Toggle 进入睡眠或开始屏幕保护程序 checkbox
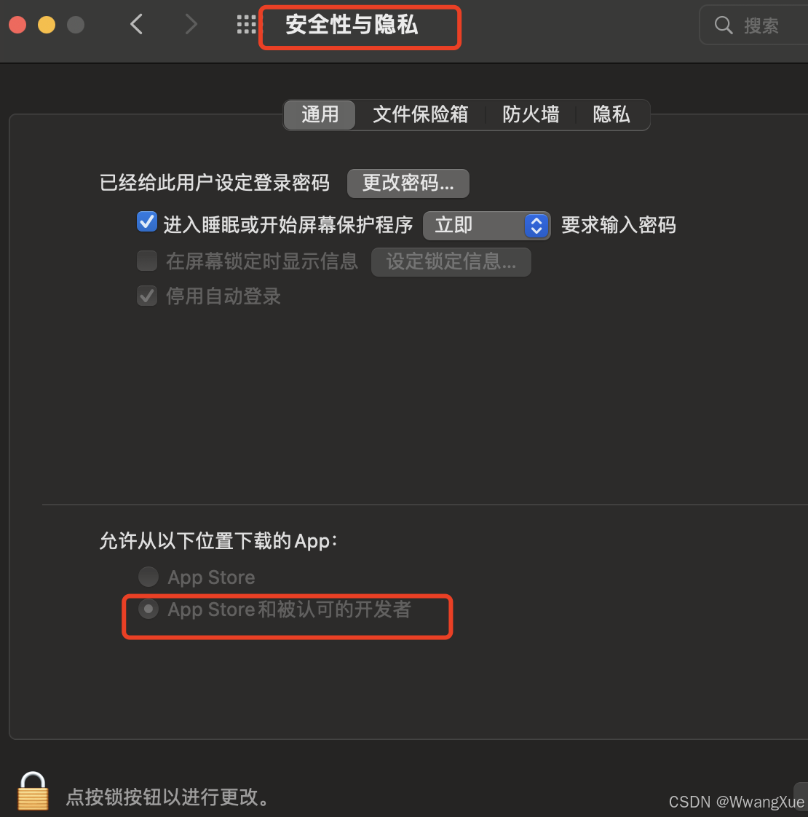 [x=147, y=222]
